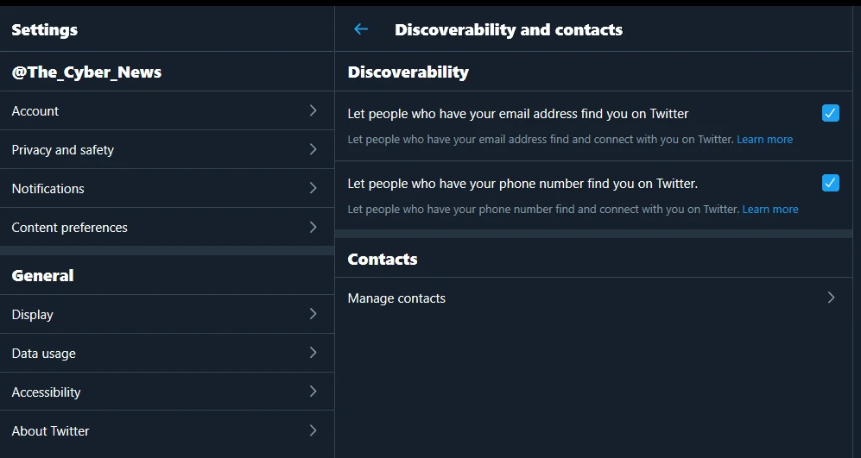
Task: Open Manage contacts
Action: coord(593,298)
